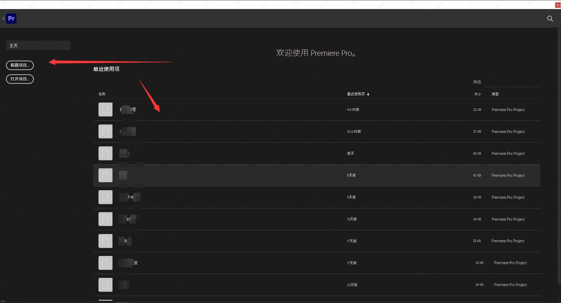This screenshot has width=561, height=303.
Task: Click the 筛选 filter input field
Action: click(512, 82)
